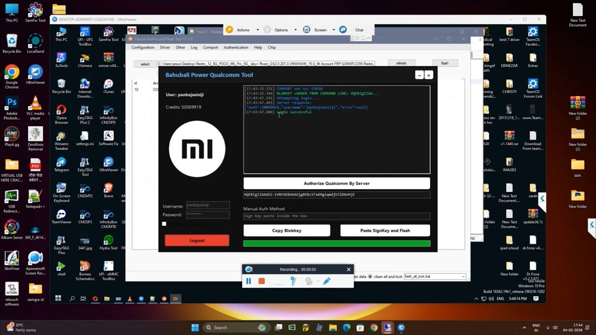Click the Manual Auth sign key input box
596x335 pixels.
pos(337,216)
